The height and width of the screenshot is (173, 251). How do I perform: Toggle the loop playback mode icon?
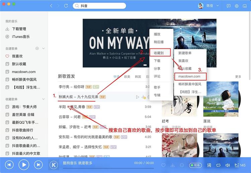[219, 165]
